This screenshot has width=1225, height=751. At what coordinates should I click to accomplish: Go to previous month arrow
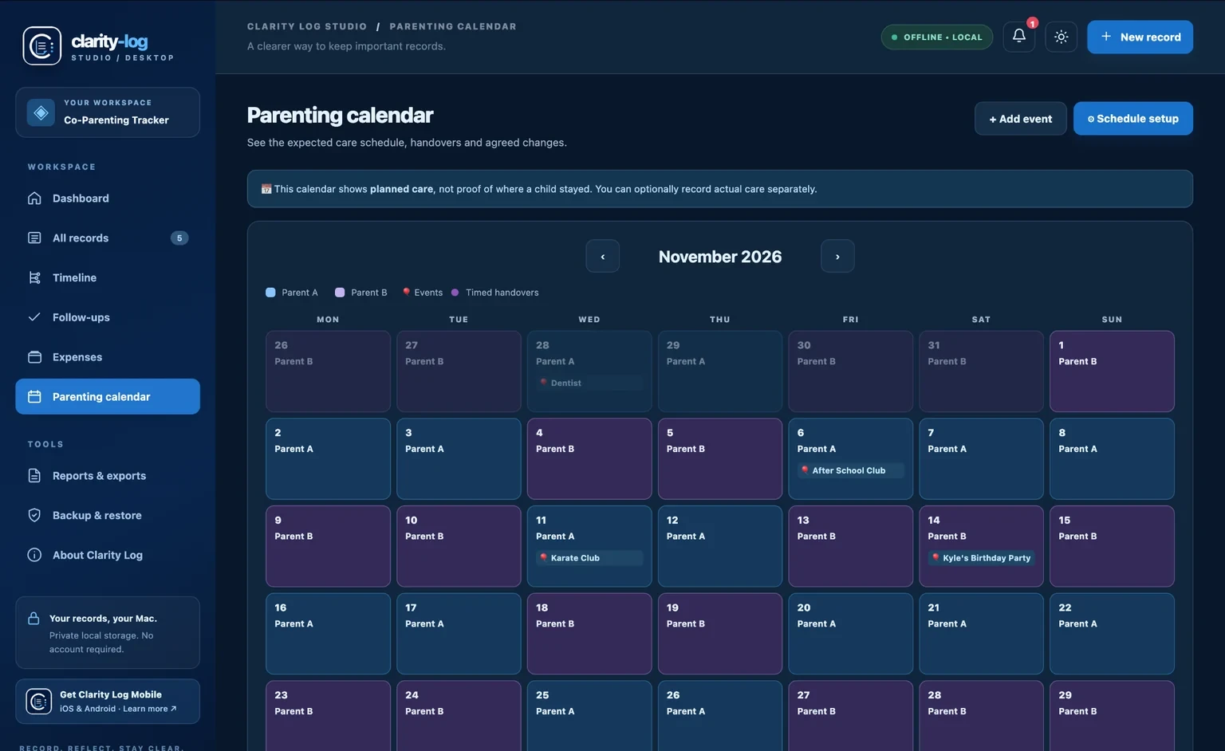pos(602,256)
